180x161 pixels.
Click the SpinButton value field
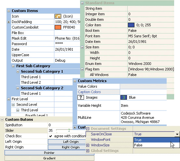click(x=60, y=125)
